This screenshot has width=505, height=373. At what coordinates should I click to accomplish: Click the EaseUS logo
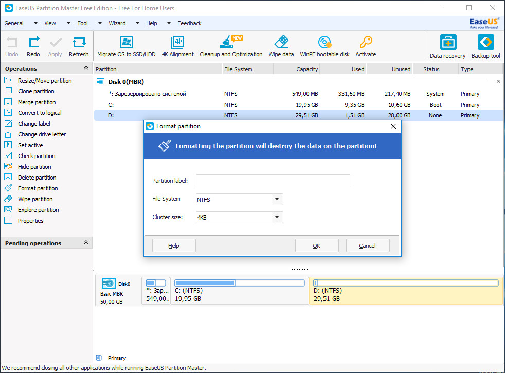pyautogui.click(x=484, y=23)
